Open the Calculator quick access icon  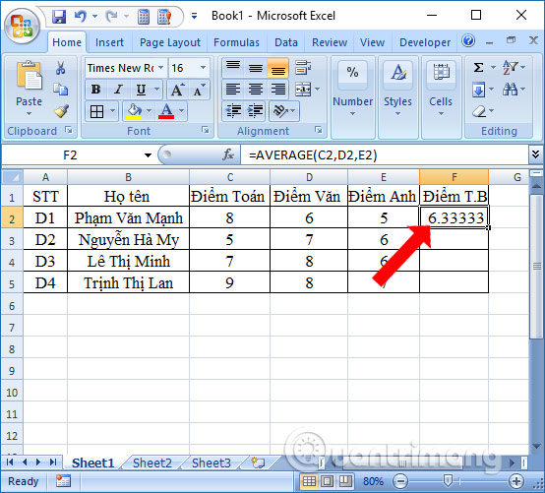tap(144, 16)
